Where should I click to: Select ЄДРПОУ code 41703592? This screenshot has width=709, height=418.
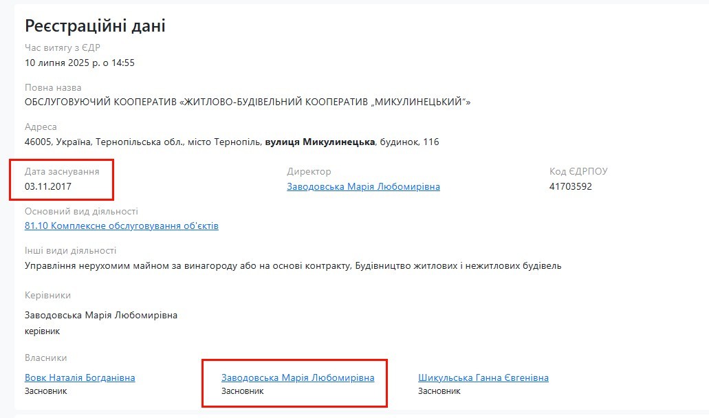tap(571, 186)
